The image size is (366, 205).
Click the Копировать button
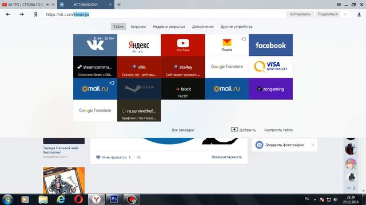[300, 14]
